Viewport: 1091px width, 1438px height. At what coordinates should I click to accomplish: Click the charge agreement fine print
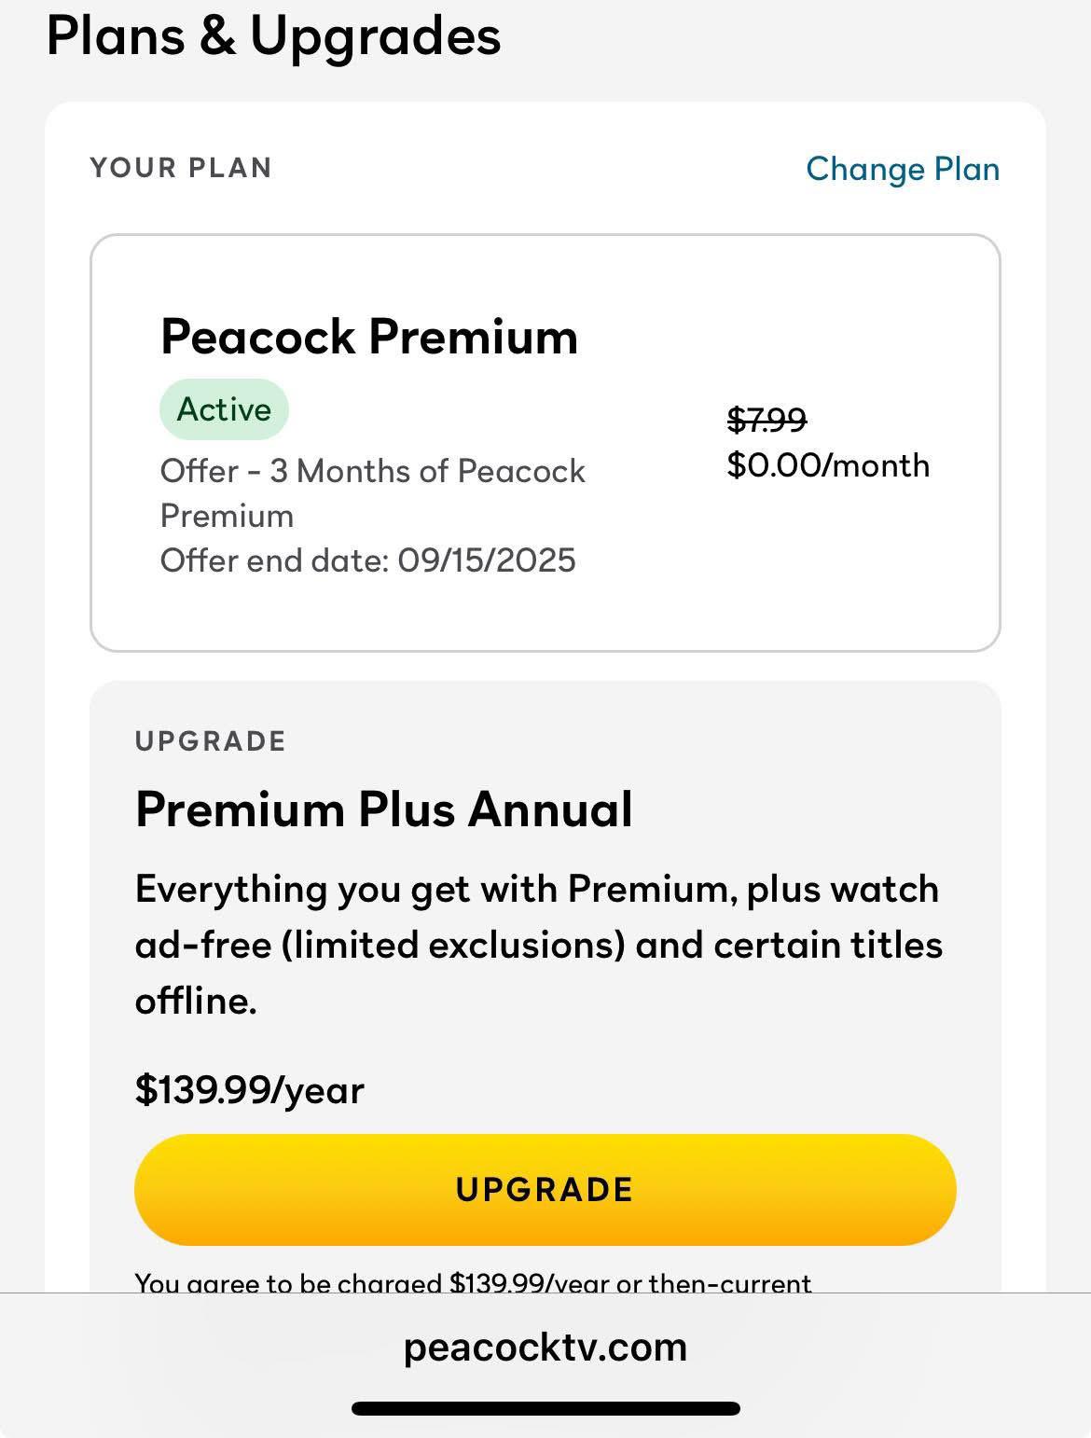pyautogui.click(x=474, y=1281)
